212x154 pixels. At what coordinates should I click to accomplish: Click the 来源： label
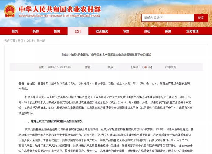pyautogui.click(x=111, y=67)
